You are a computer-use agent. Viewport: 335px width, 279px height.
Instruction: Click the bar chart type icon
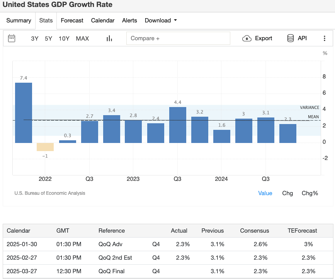(x=109, y=38)
